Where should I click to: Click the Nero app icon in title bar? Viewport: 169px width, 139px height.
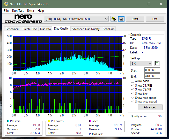click(x=6, y=4)
